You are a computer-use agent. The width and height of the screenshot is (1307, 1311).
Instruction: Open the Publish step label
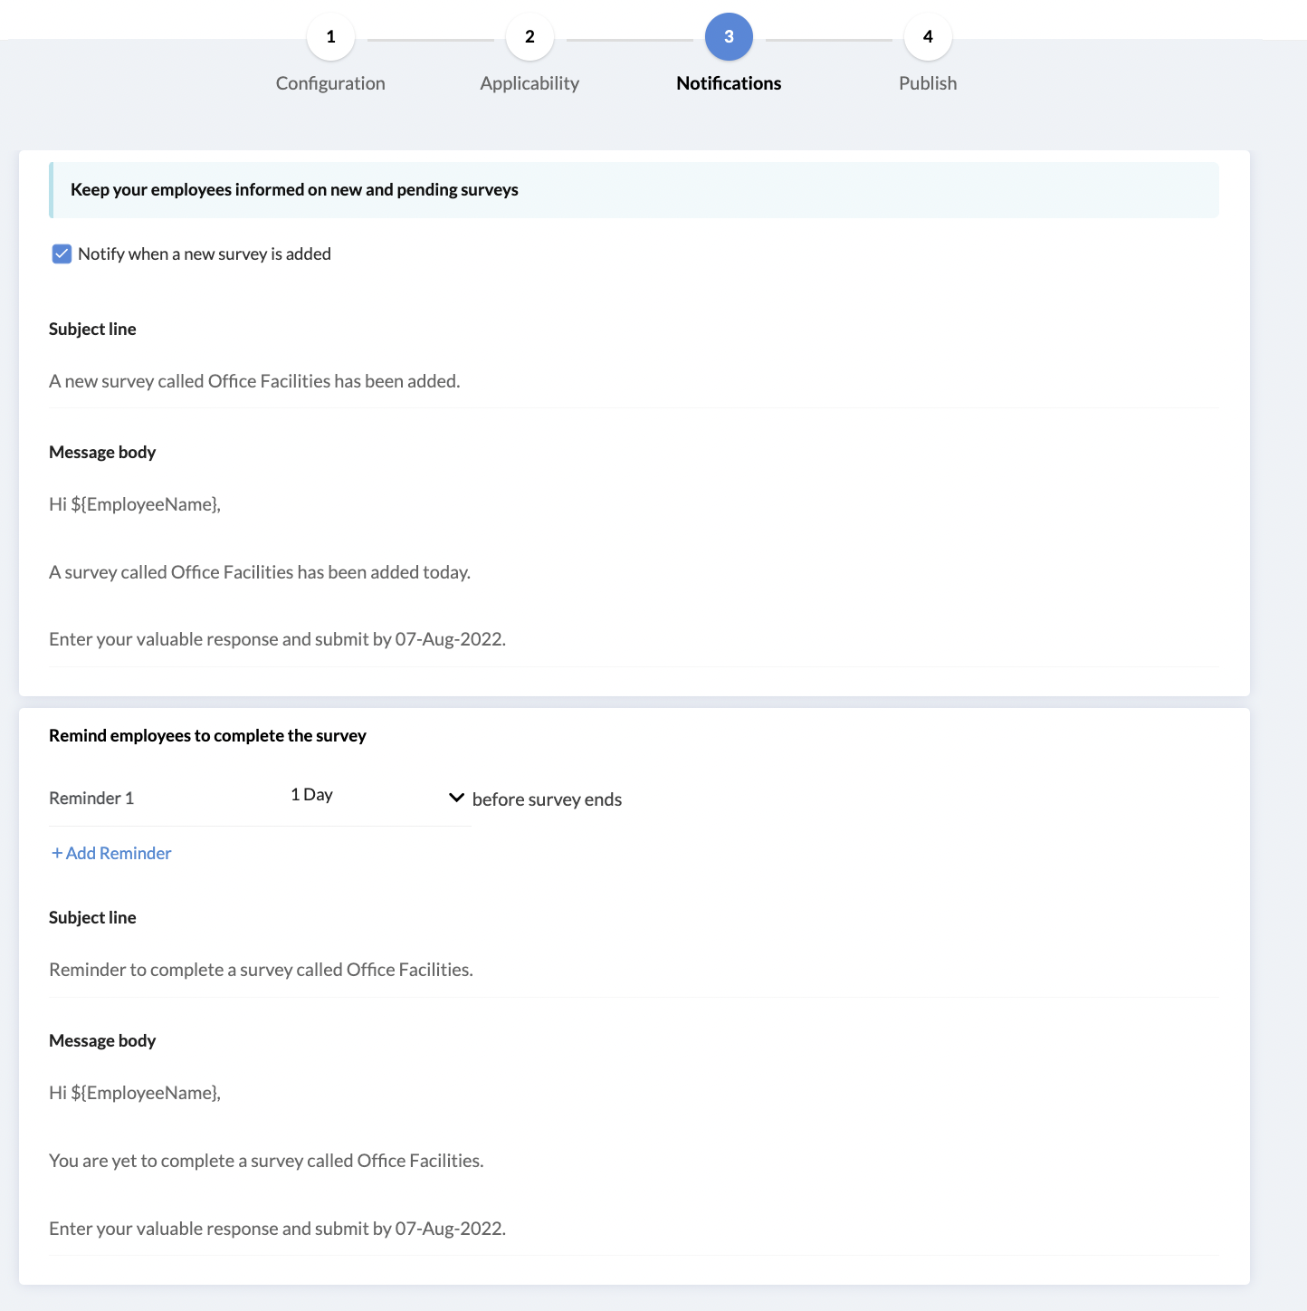point(928,83)
